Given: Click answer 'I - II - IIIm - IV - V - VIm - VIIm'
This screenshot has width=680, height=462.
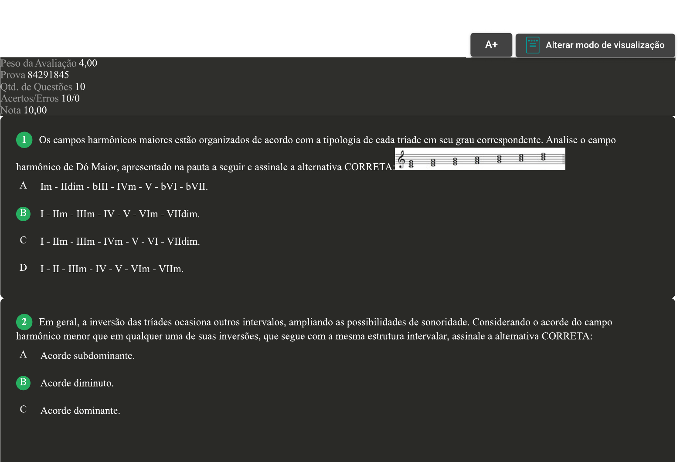Looking at the screenshot, I should tap(112, 269).
